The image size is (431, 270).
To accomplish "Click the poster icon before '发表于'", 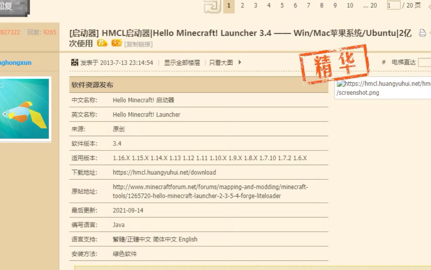I will point(75,63).
